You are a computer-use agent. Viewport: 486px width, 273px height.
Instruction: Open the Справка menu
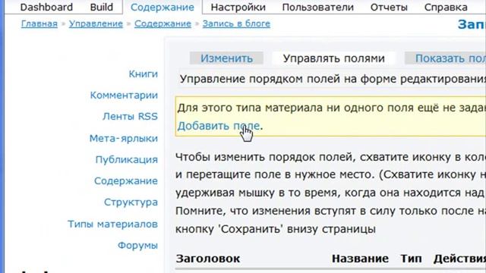(446, 7)
